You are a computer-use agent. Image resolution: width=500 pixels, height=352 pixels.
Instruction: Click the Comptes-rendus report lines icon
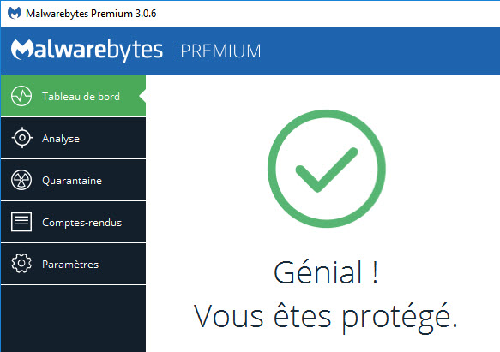[x=21, y=222]
